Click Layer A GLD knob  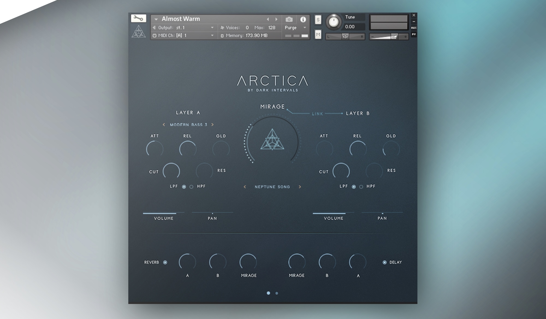tap(221, 149)
